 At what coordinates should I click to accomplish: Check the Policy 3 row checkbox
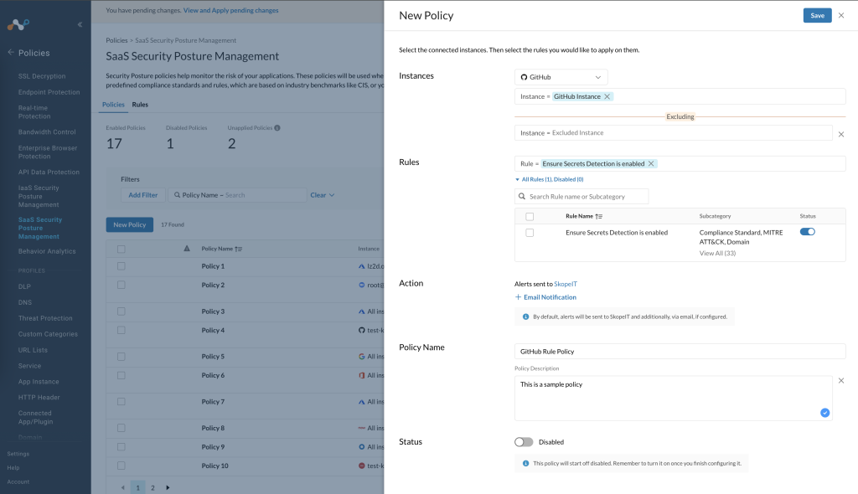click(121, 311)
